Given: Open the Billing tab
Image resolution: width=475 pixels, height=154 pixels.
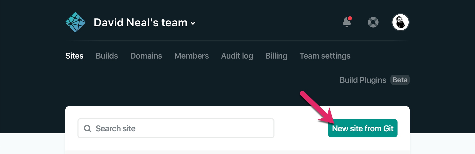Looking at the screenshot, I should (x=276, y=56).
